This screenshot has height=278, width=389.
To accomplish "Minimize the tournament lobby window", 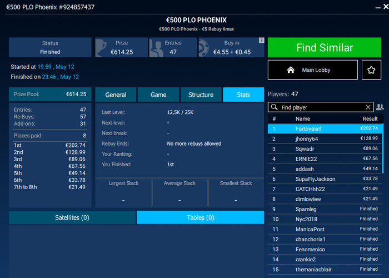I will point(377,8).
